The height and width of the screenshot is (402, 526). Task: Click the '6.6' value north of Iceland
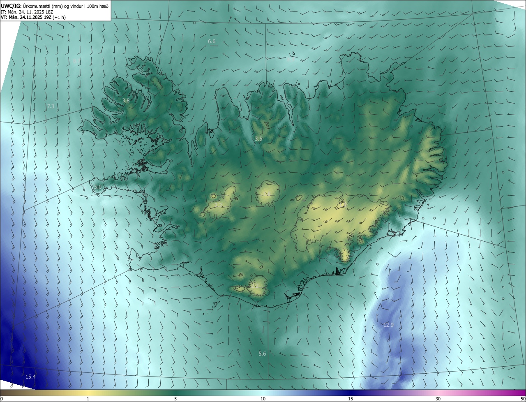(212, 42)
